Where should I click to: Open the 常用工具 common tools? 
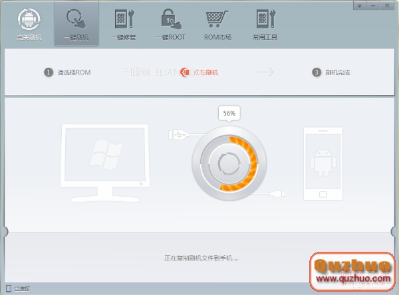pos(265,24)
